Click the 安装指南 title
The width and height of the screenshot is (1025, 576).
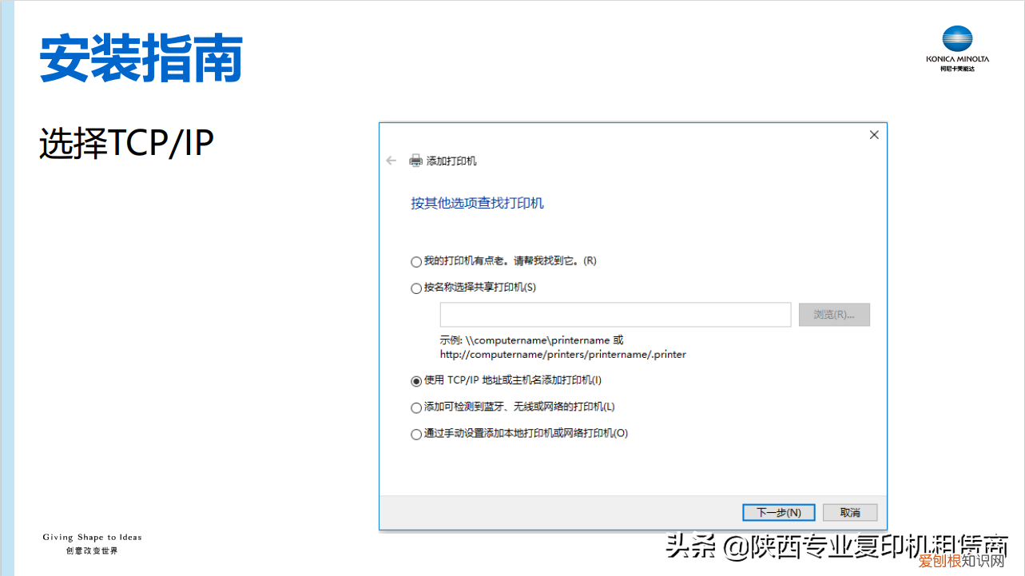click(x=140, y=56)
